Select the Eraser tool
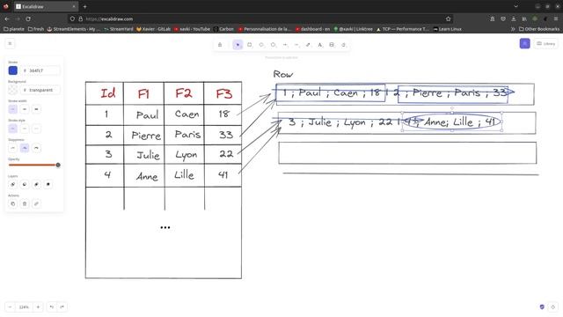The height and width of the screenshot is (317, 563). point(344,45)
